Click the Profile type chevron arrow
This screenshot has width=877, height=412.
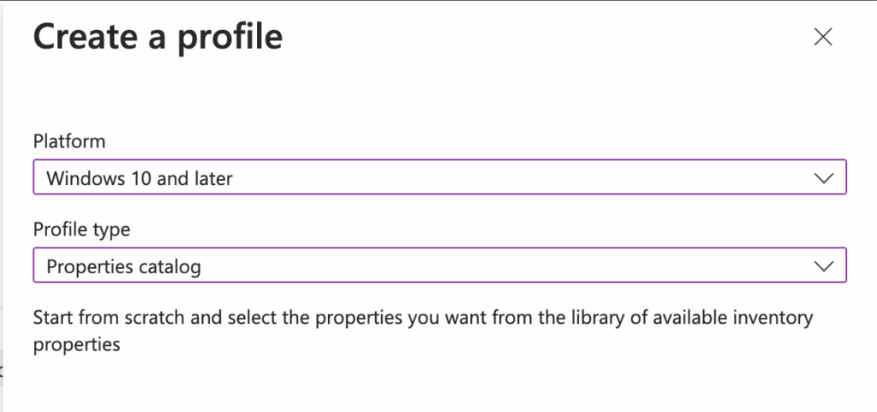tap(823, 266)
